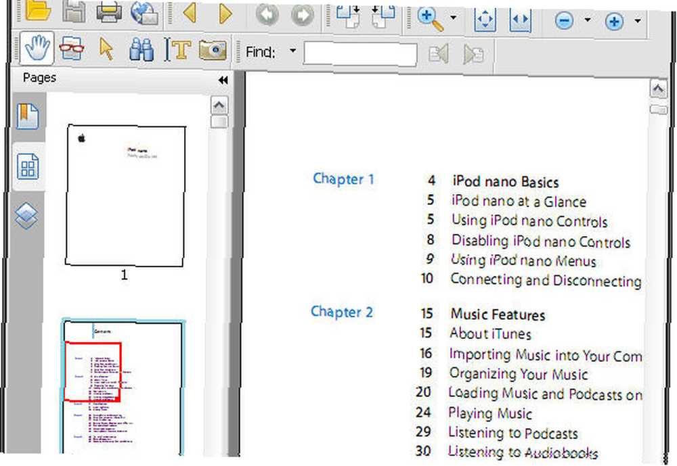Click the 'Chapter 1' heading
Screen dimensions: 677x466
click(344, 179)
